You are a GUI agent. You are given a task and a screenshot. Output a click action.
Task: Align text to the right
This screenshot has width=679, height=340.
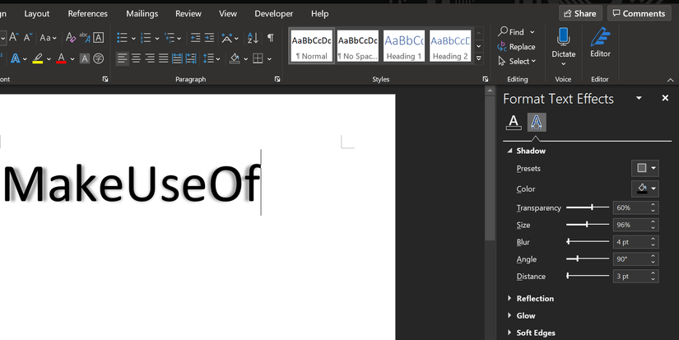(x=150, y=58)
